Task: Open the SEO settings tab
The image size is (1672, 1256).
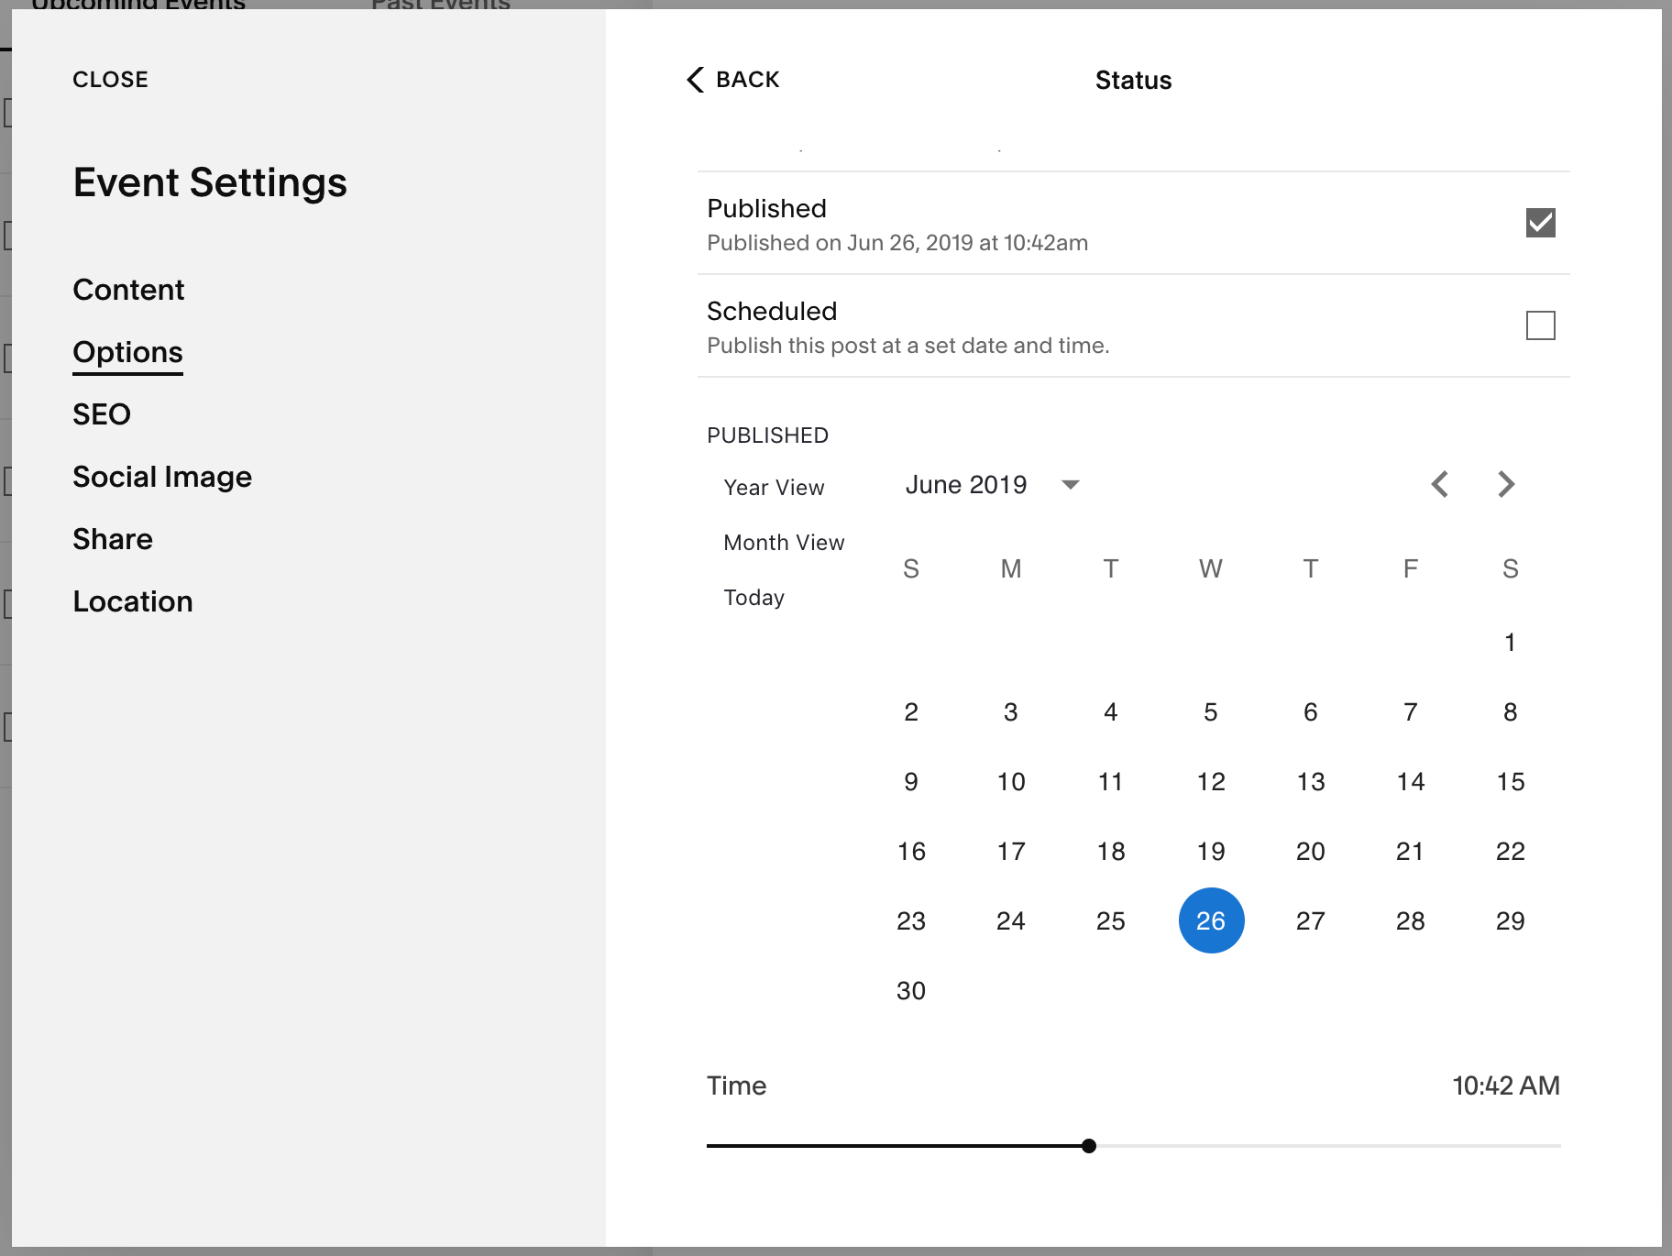Action: pos(102,414)
